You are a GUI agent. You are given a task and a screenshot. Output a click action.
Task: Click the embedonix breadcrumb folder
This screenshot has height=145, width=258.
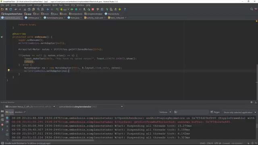76,14
